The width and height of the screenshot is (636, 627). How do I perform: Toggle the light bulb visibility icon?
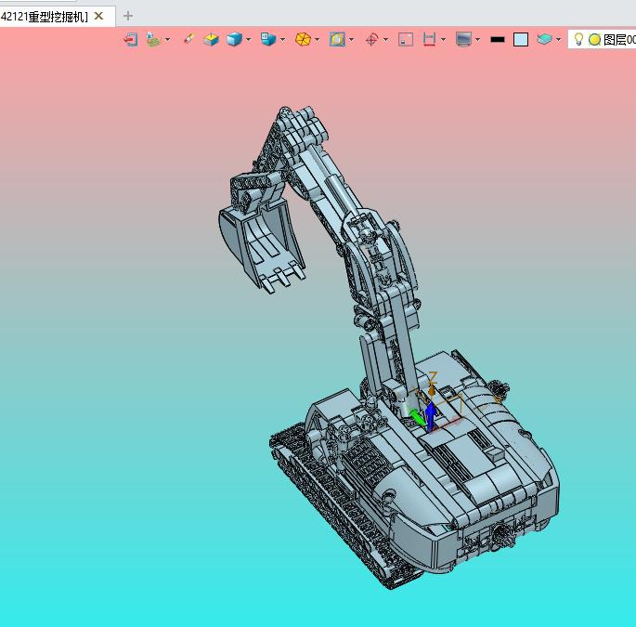click(578, 40)
